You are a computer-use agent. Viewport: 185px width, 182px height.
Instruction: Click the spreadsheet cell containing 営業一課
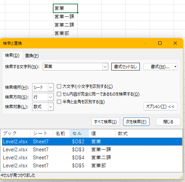(x=65, y=17)
